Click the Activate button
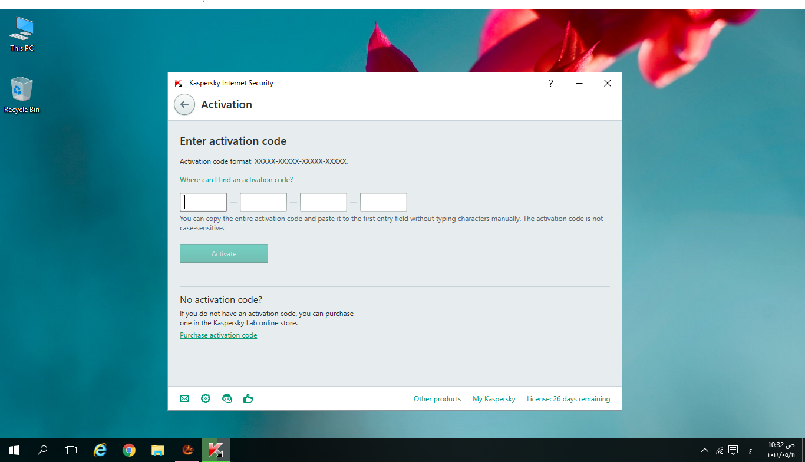The width and height of the screenshot is (805, 462). tap(224, 253)
